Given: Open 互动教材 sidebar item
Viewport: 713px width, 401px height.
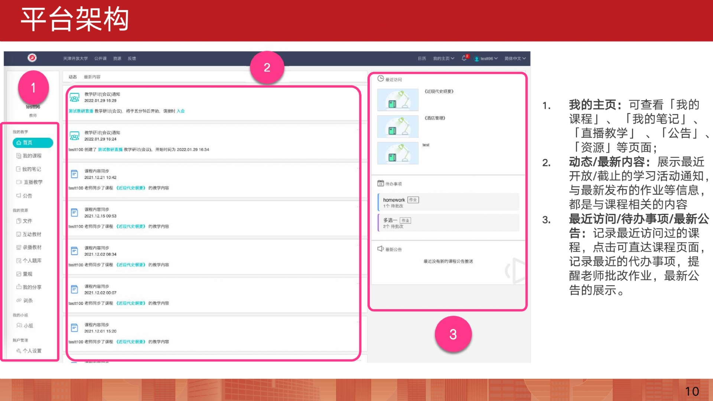Looking at the screenshot, I should coord(32,234).
